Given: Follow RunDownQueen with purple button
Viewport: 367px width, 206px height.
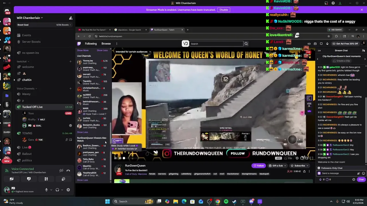Looking at the screenshot, I should tap(258, 166).
